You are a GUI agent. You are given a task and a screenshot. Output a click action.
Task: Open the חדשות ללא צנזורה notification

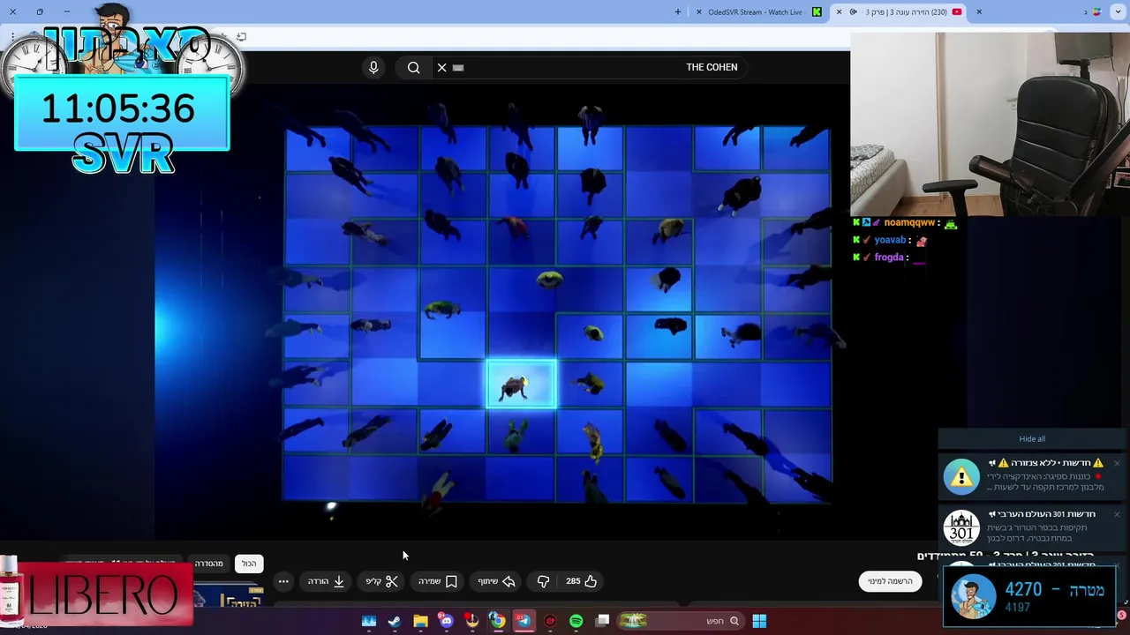[x=1031, y=475]
